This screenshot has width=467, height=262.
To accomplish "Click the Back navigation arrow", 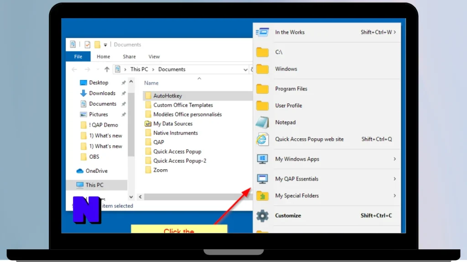I will click(x=74, y=69).
